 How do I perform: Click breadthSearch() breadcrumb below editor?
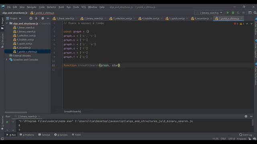(x=73, y=112)
